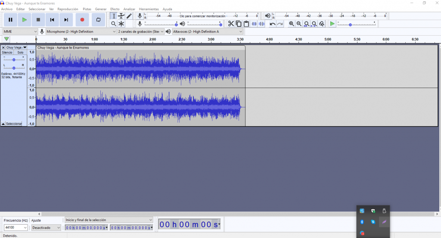The height and width of the screenshot is (238, 441).
Task: Open the Analizar menu
Action: coord(129,9)
